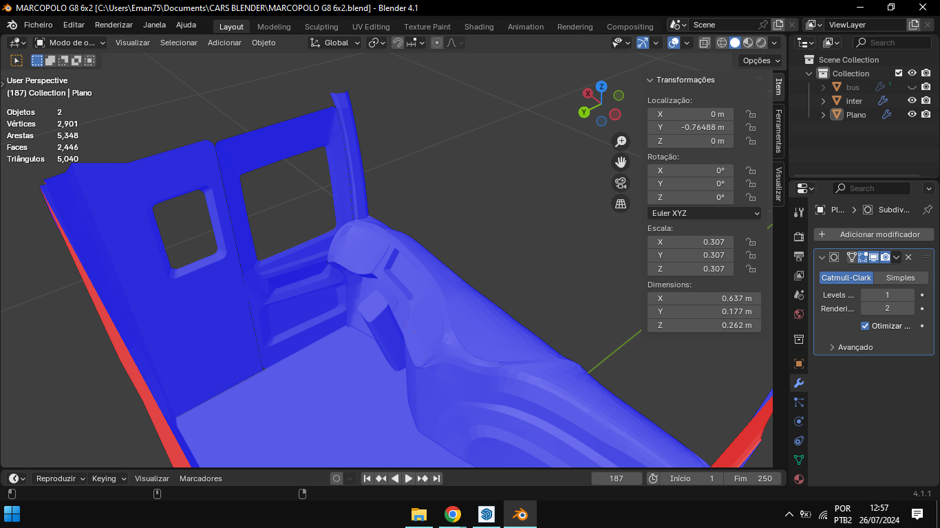Select the Simples subdivision type

[x=900, y=278]
